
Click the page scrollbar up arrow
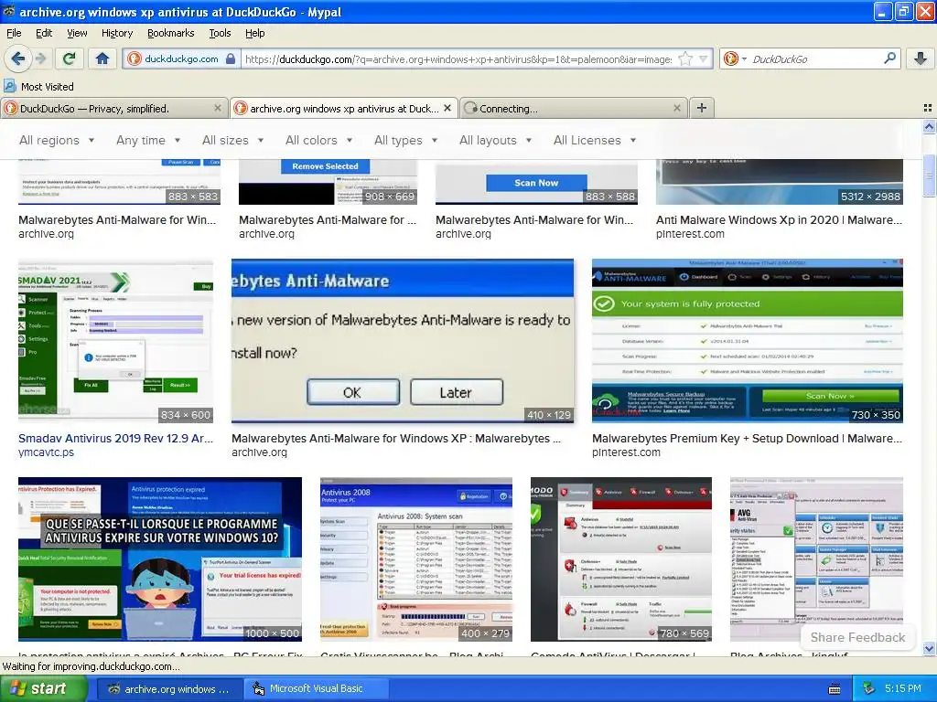[x=929, y=126]
